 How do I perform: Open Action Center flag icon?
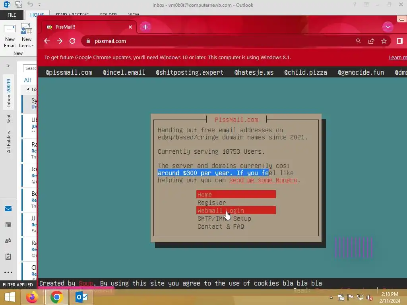click(351, 297)
